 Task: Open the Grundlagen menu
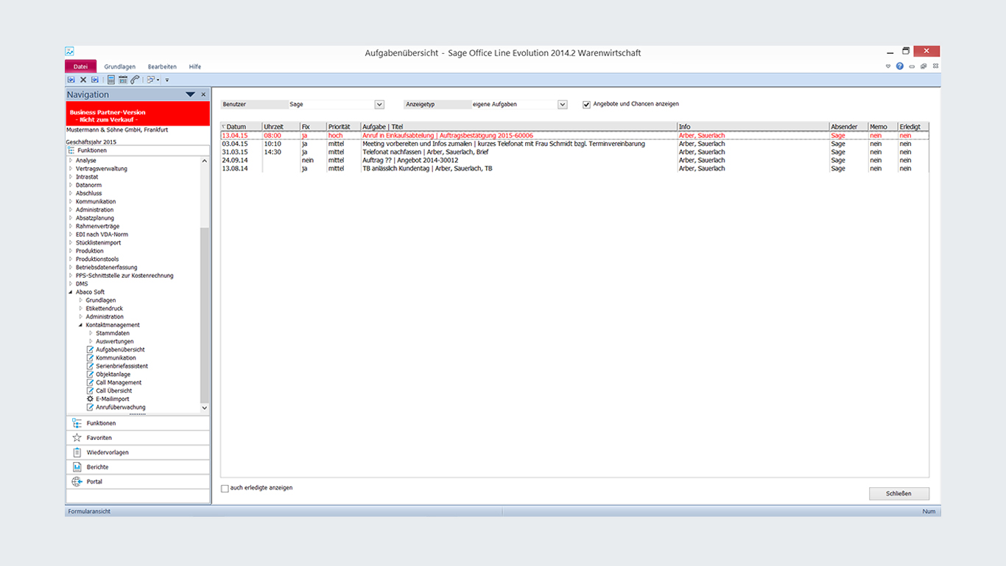[119, 66]
